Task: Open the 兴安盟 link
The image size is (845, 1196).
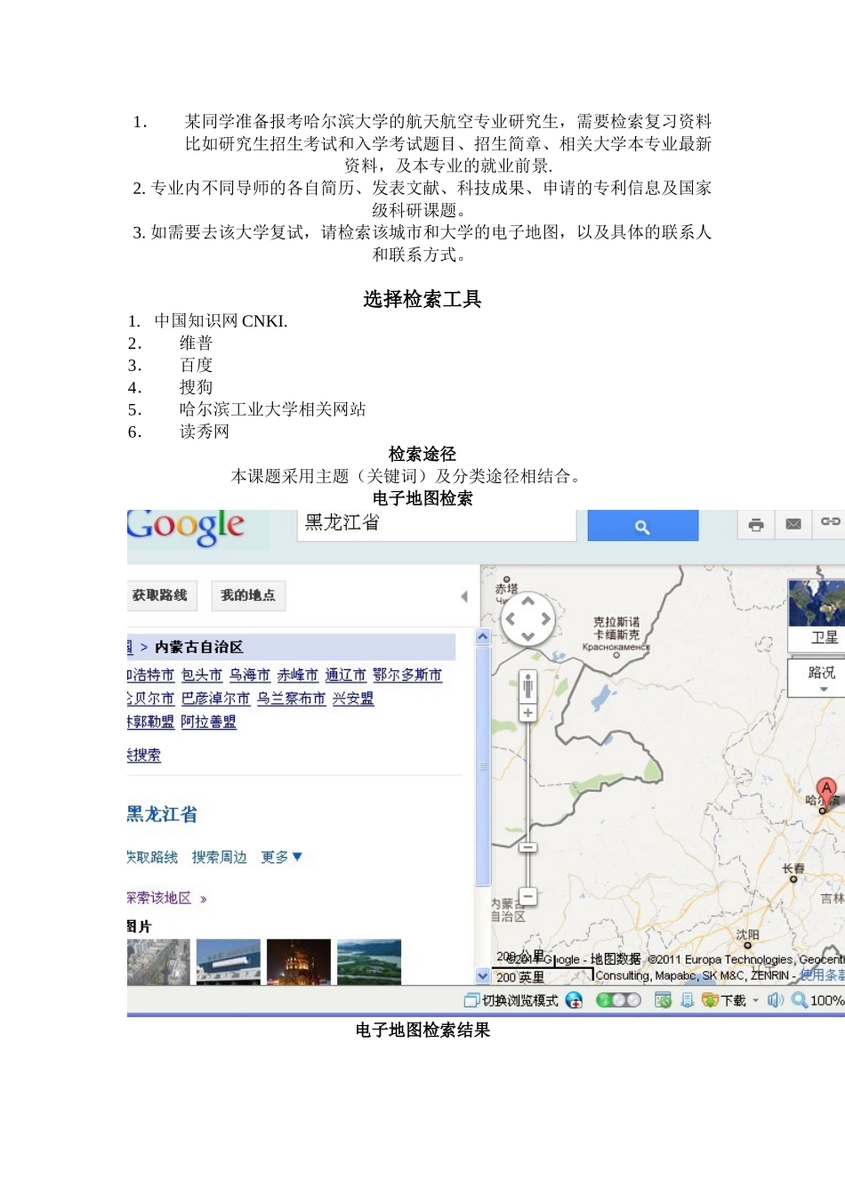Action: 353,699
